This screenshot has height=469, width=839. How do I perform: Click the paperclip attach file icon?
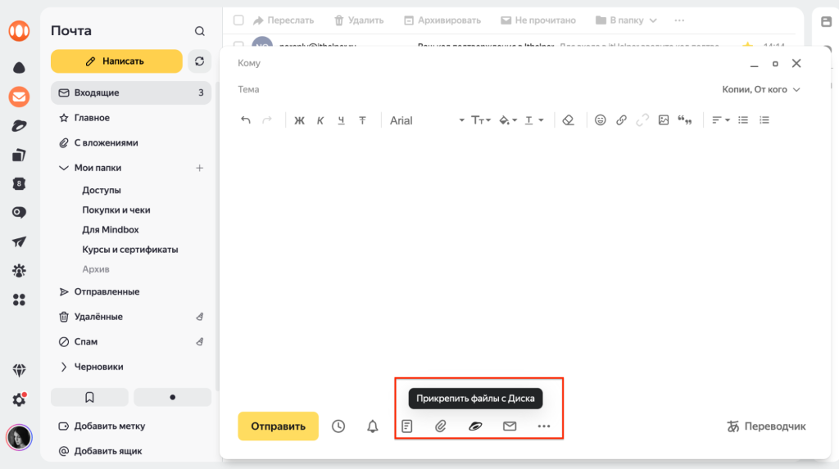[x=441, y=426]
